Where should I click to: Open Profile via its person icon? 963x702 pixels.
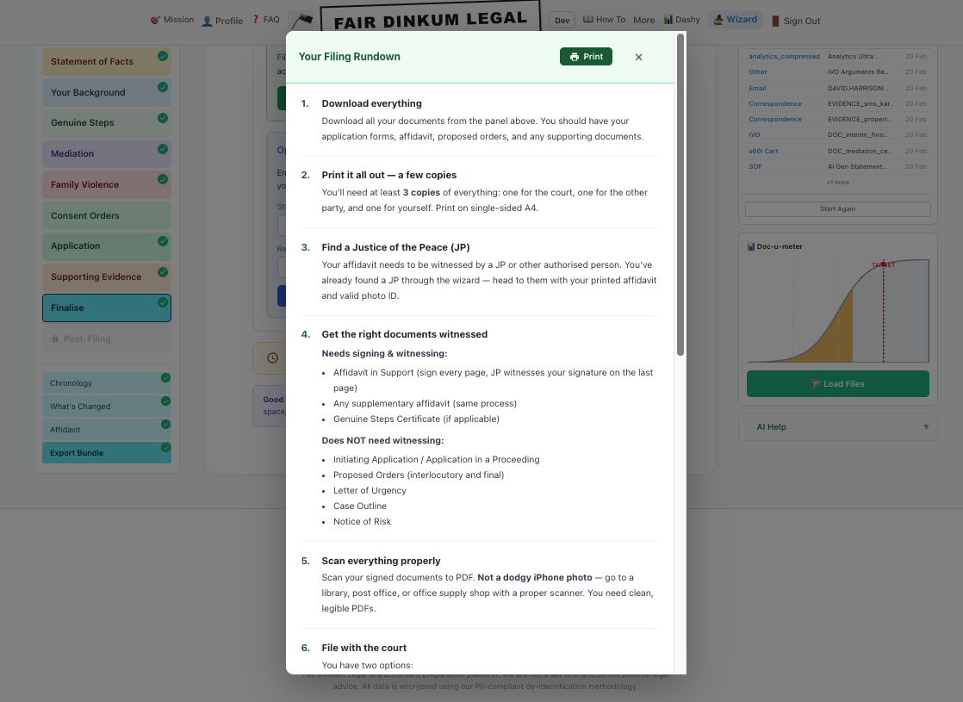pos(207,21)
